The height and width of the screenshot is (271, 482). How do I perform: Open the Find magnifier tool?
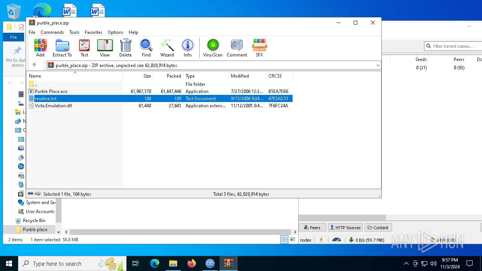(146, 48)
